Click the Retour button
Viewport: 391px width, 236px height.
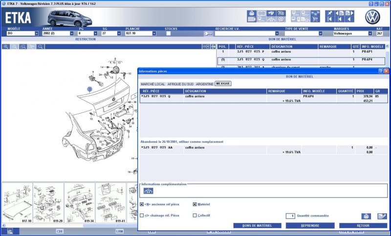point(363,226)
